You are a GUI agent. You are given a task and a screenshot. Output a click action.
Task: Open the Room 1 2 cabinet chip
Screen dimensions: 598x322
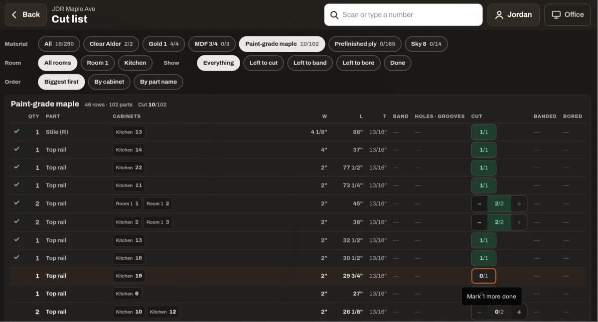click(x=157, y=204)
